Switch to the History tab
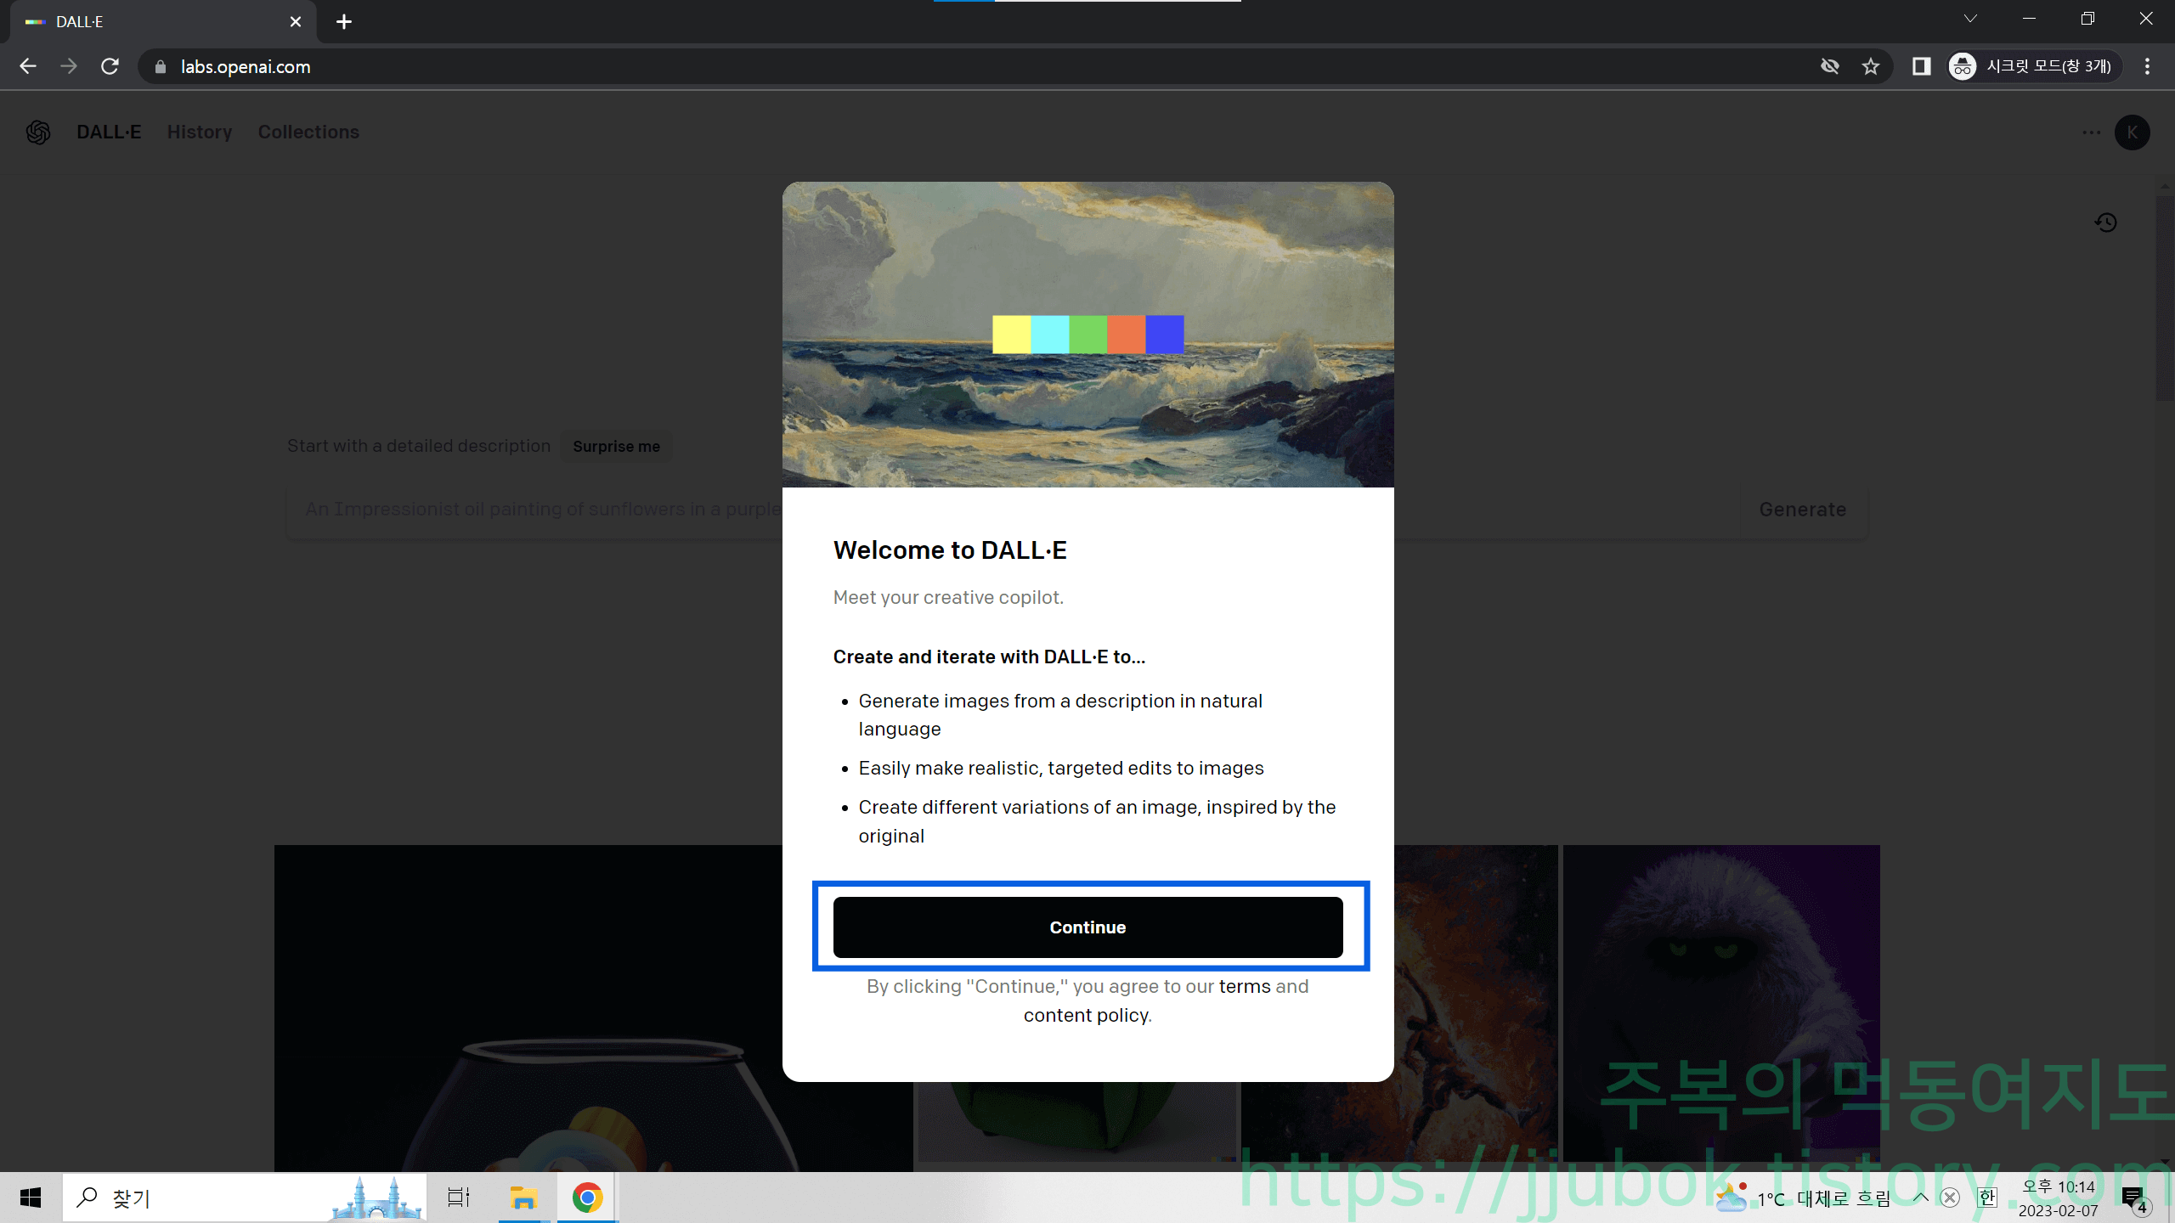The width and height of the screenshot is (2175, 1223). point(200,132)
